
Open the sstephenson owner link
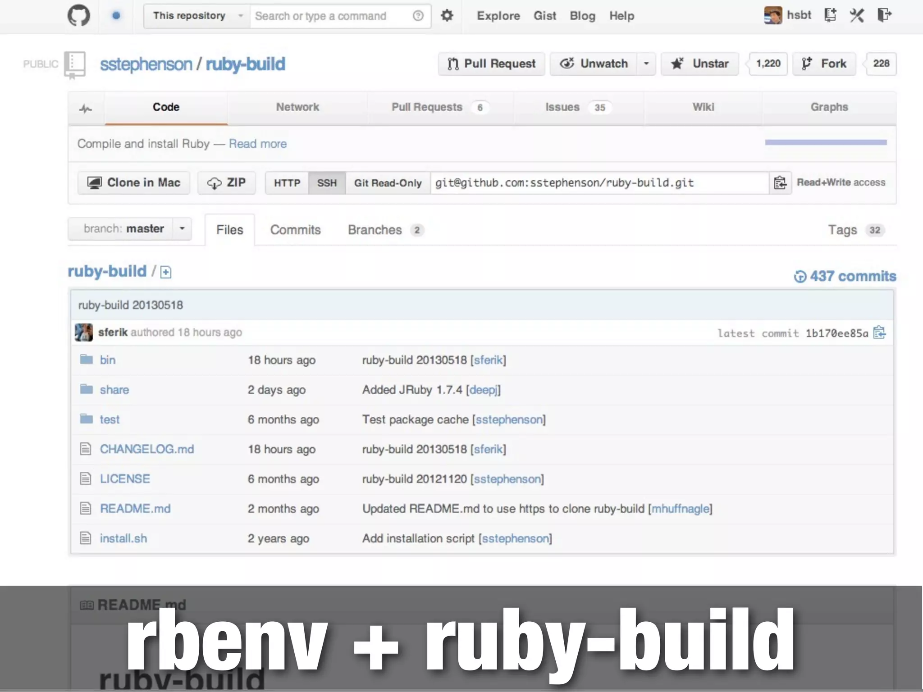pyautogui.click(x=146, y=64)
